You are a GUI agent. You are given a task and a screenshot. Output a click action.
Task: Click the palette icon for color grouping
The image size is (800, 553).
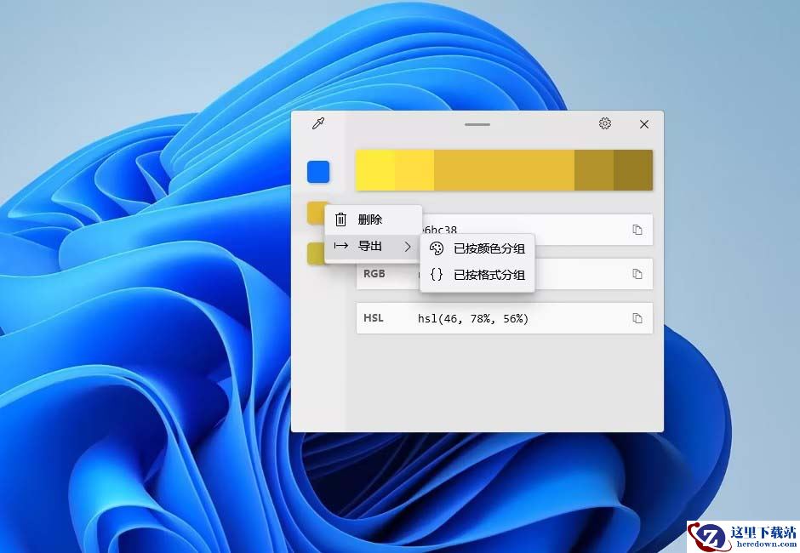pyautogui.click(x=437, y=248)
